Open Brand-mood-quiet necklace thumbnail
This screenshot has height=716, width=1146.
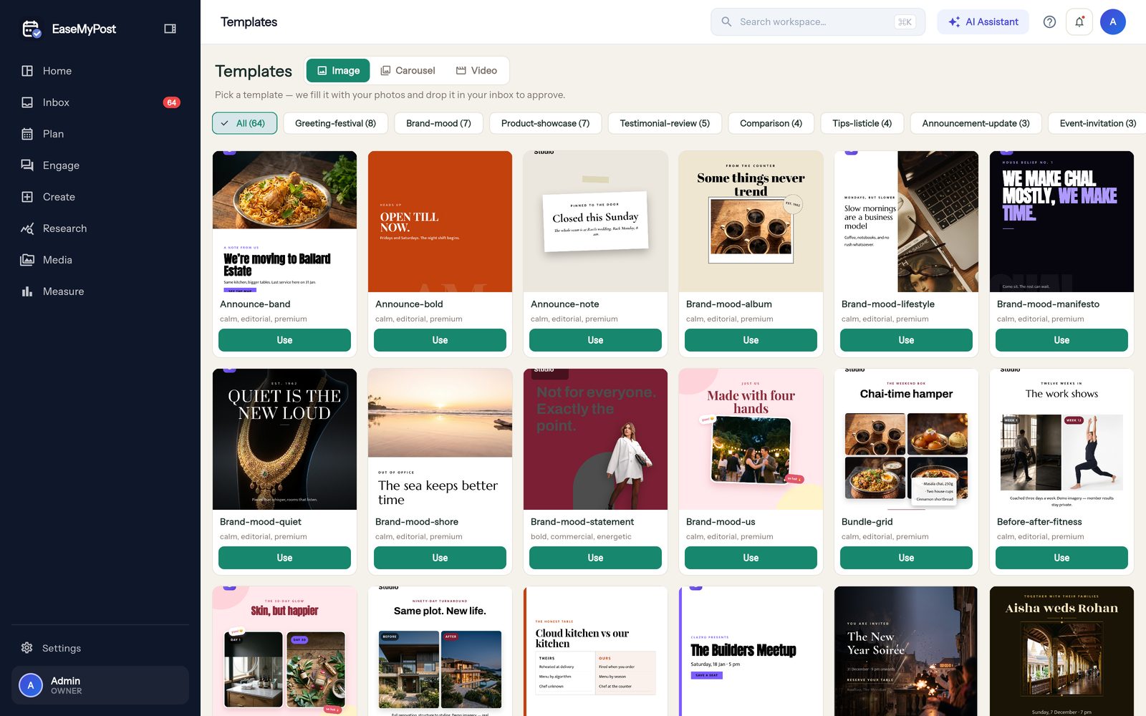click(x=284, y=439)
